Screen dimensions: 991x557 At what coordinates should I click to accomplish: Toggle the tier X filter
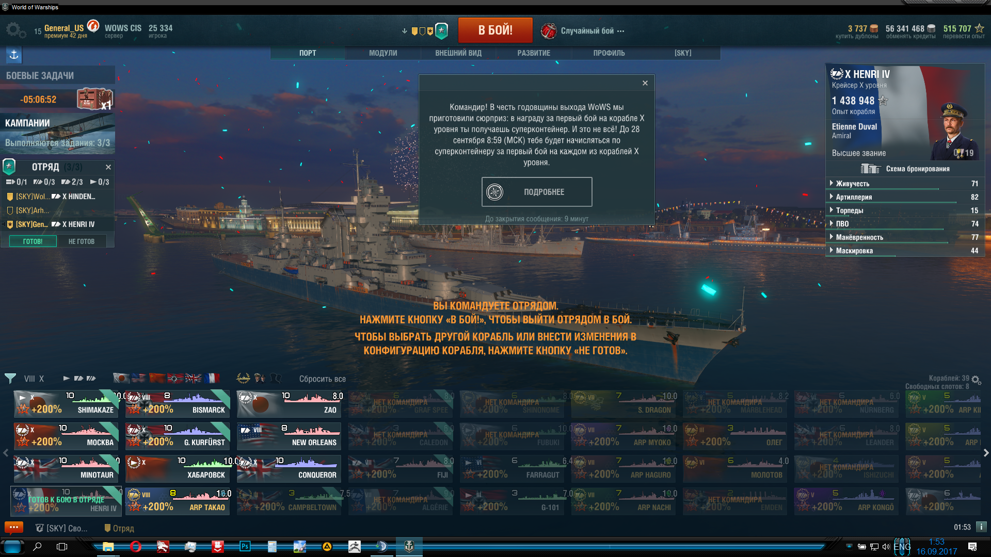click(41, 379)
